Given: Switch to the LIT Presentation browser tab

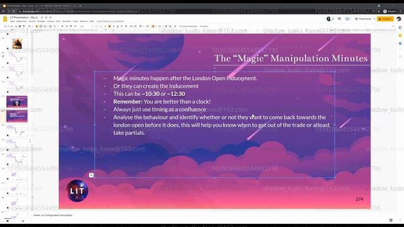Looking at the screenshot, I should pos(20,6).
